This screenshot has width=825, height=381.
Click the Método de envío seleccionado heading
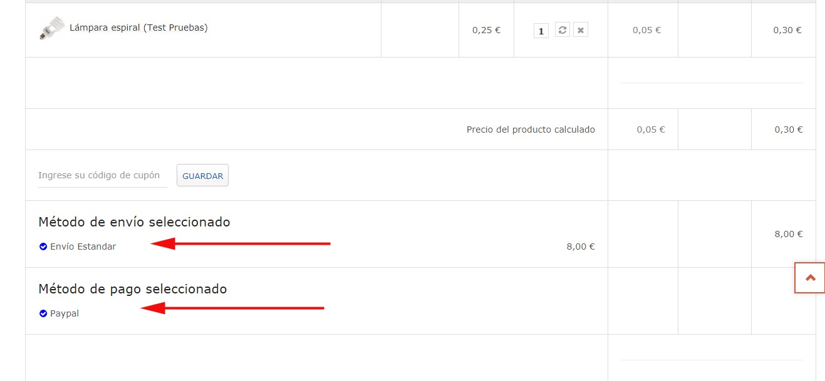tap(134, 222)
